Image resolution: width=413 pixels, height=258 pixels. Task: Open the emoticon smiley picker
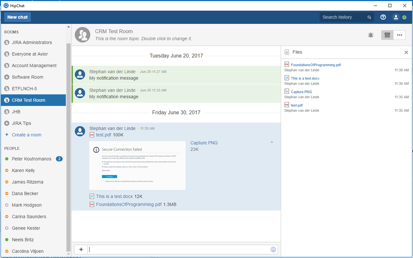(x=273, y=250)
